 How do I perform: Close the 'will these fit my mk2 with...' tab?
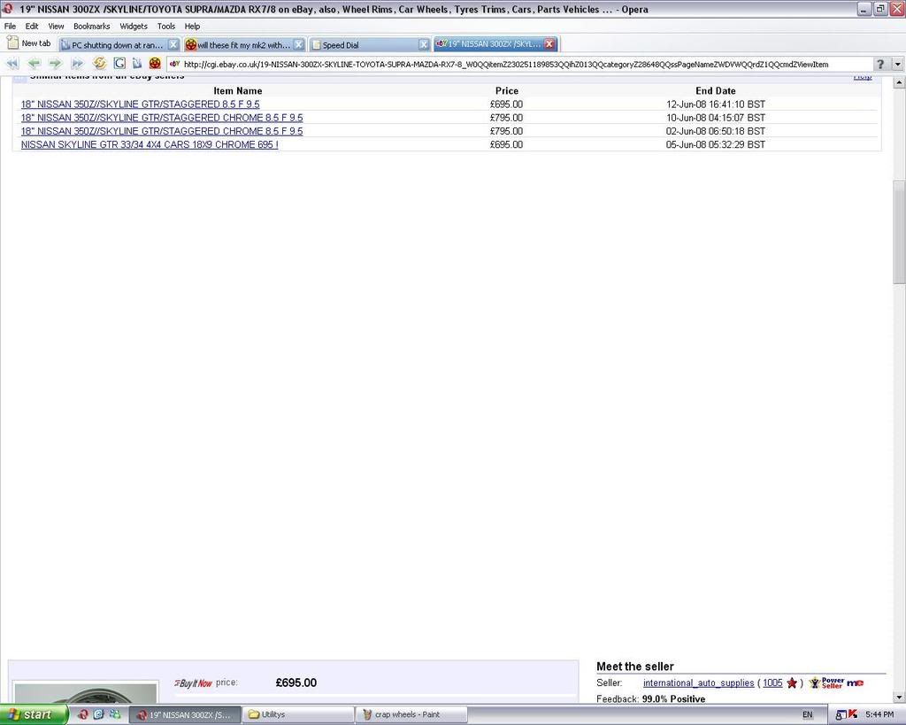(x=299, y=44)
